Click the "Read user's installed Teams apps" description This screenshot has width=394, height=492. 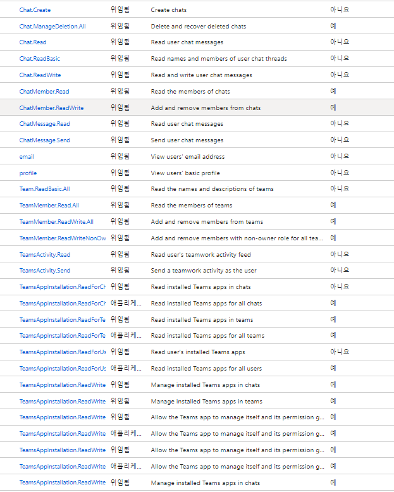[x=198, y=352]
